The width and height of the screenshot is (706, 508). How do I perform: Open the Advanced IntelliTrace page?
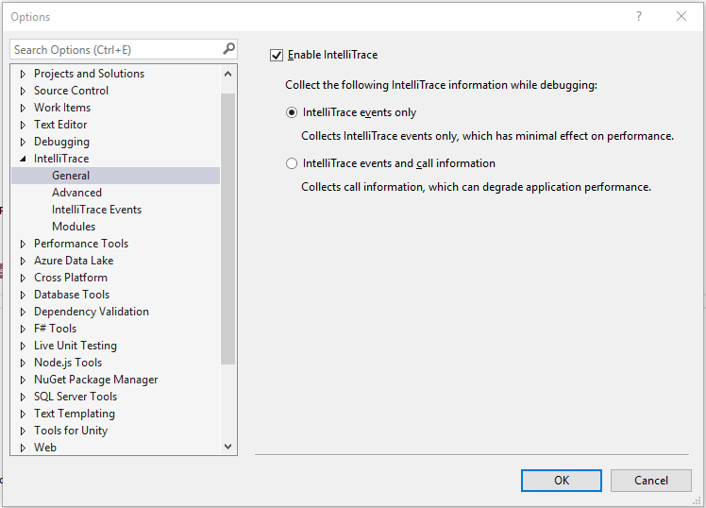[76, 193]
